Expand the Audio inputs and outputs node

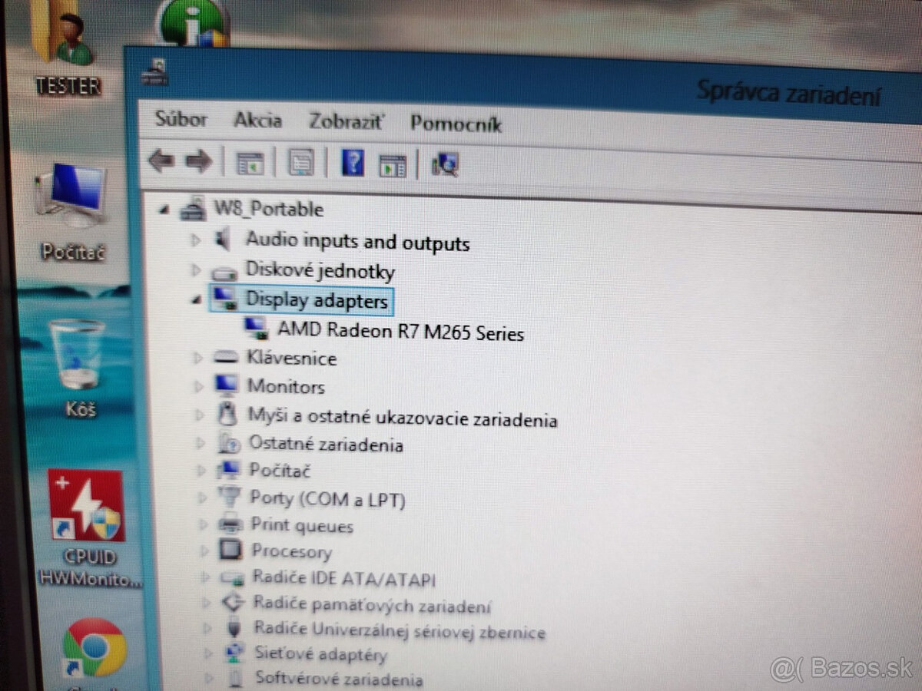pyautogui.click(x=196, y=241)
